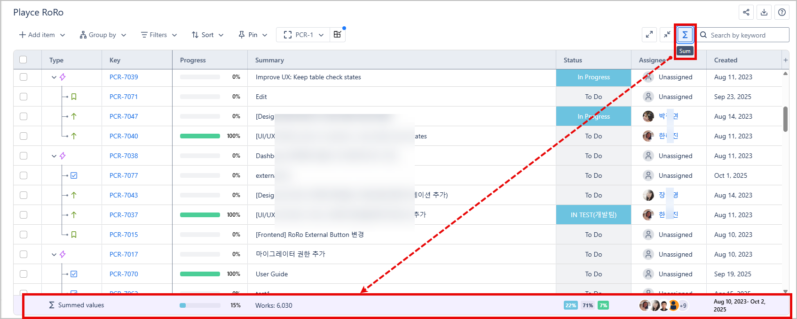Image resolution: width=797 pixels, height=319 pixels.
Task: Check the box for row PCR-7047
Action: tap(24, 116)
